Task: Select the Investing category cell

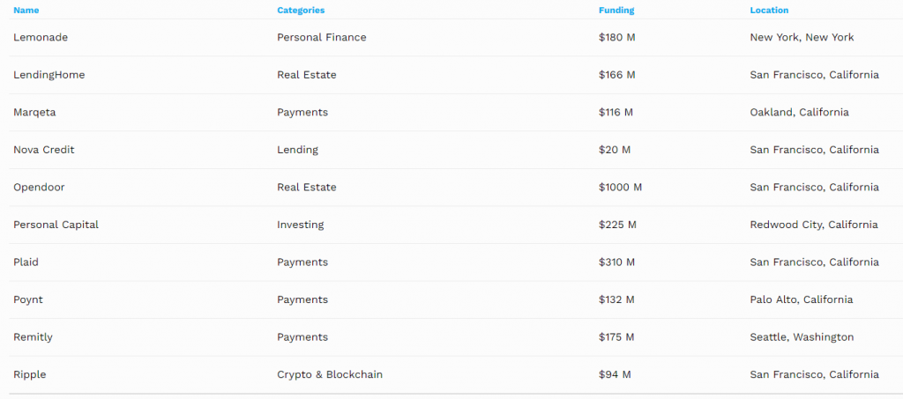Action: [x=300, y=225]
